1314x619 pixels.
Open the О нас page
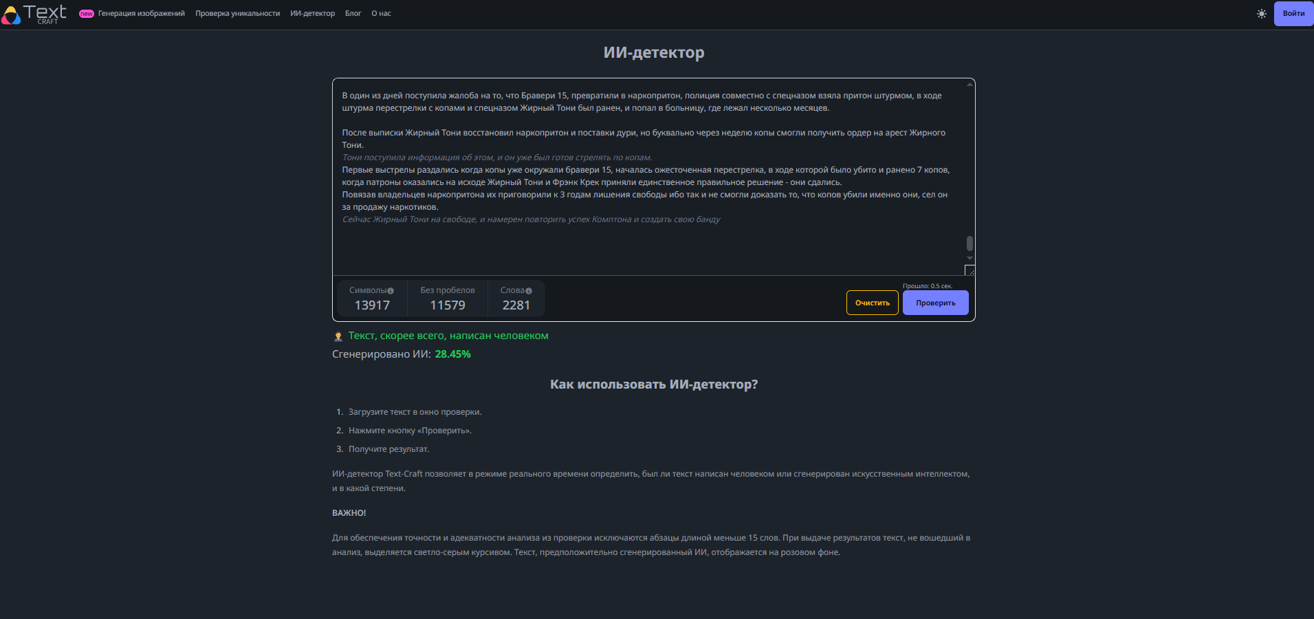381,14
